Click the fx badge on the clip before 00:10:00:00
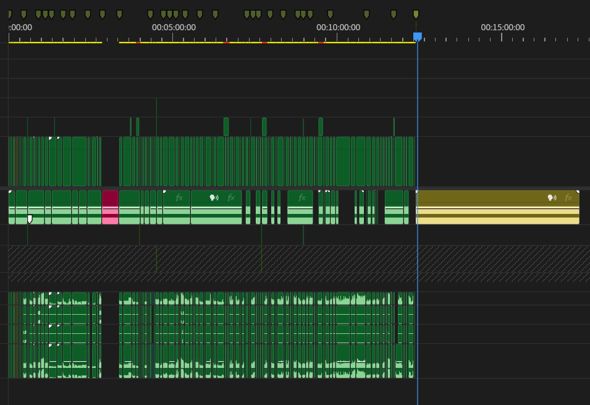Image resolution: width=590 pixels, height=405 pixels. point(301,197)
